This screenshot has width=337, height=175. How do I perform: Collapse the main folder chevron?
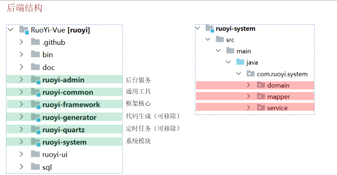pyautogui.click(x=218, y=51)
